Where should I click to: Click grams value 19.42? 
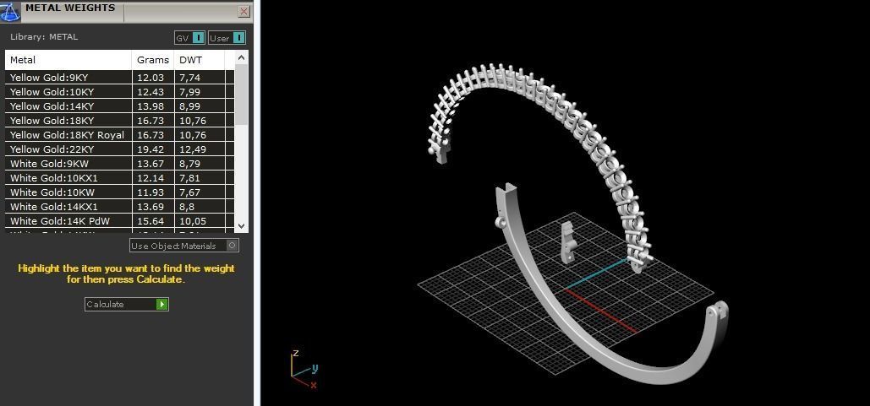[x=150, y=149]
